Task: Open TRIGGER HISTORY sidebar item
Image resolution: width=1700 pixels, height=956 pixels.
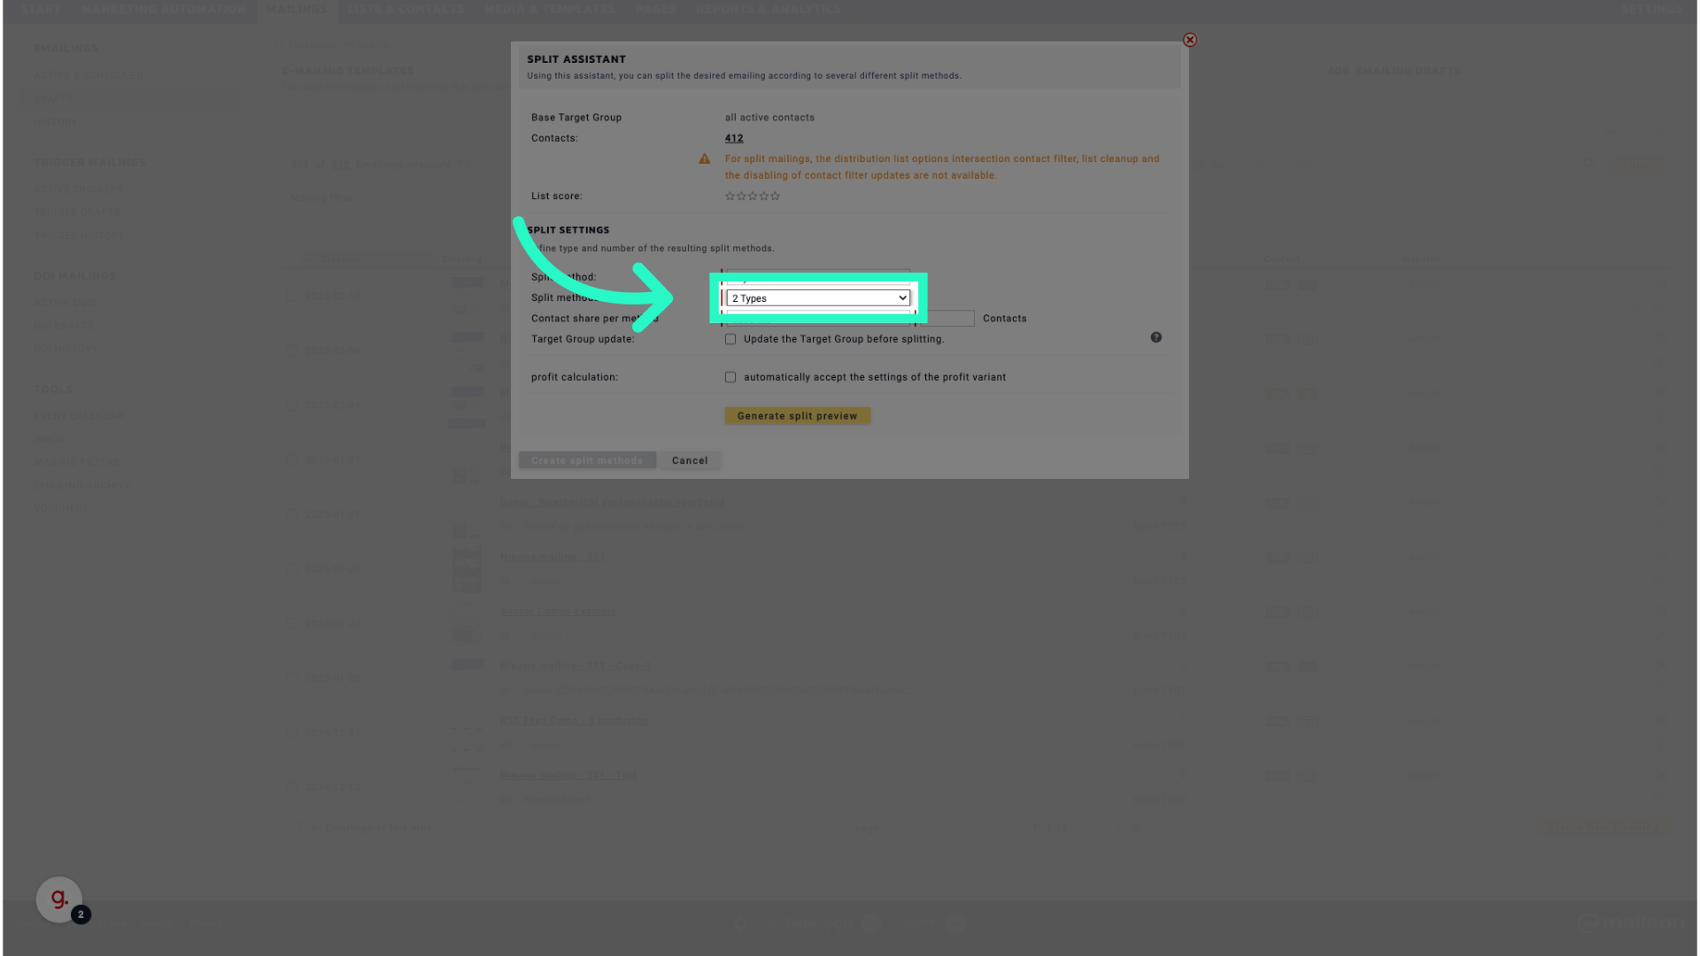Action: tap(80, 236)
